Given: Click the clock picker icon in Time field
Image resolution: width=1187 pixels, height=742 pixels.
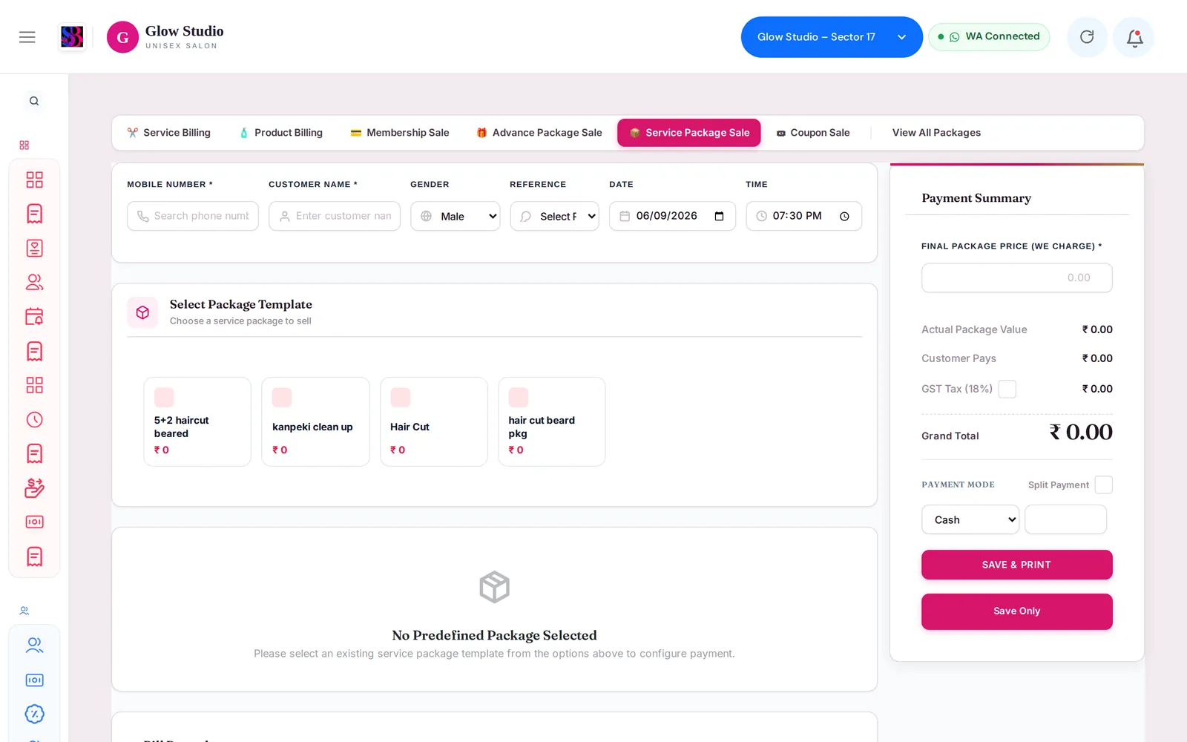Looking at the screenshot, I should pos(844,217).
